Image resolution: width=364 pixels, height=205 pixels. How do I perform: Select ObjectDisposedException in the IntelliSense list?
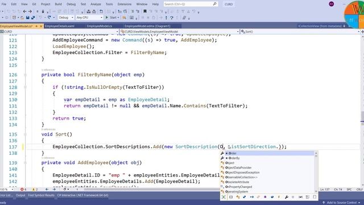pos(267,173)
